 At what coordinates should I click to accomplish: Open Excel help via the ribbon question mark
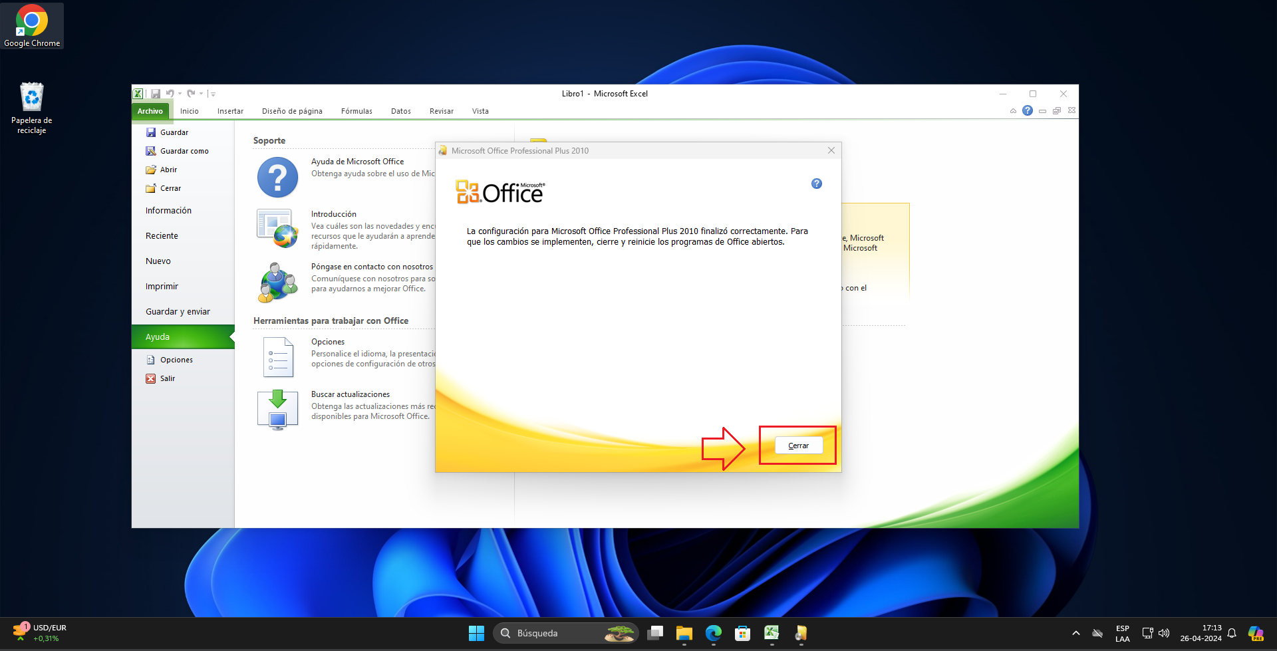pos(1028,110)
